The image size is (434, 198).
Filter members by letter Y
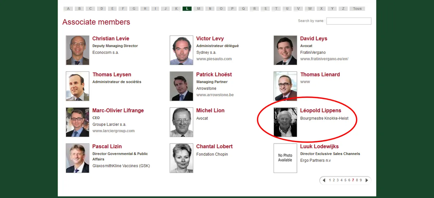coord(332,9)
